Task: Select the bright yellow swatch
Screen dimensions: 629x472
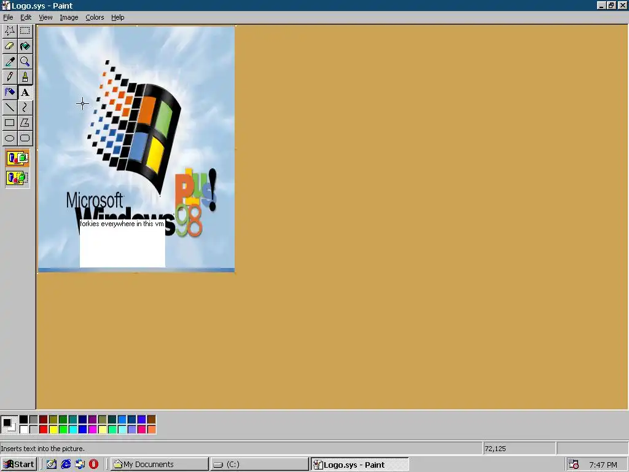Action: point(53,430)
